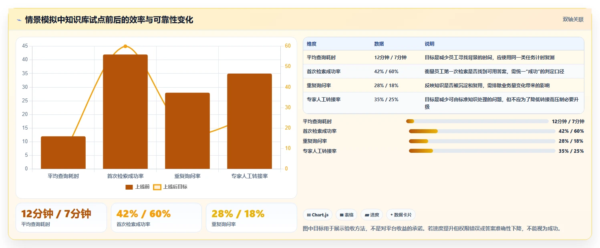
Task: Click the lightning icon beside the title
Action: pyautogui.click(x=19, y=20)
